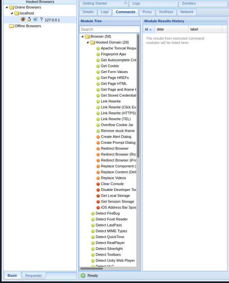This screenshot has width=229, height=283.
Task: Click the Module Tree search field
Action: (110, 29)
